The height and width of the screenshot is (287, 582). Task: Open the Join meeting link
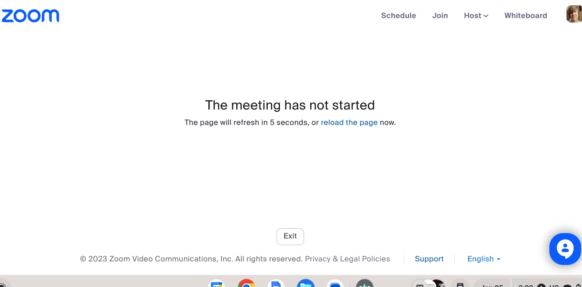440,15
